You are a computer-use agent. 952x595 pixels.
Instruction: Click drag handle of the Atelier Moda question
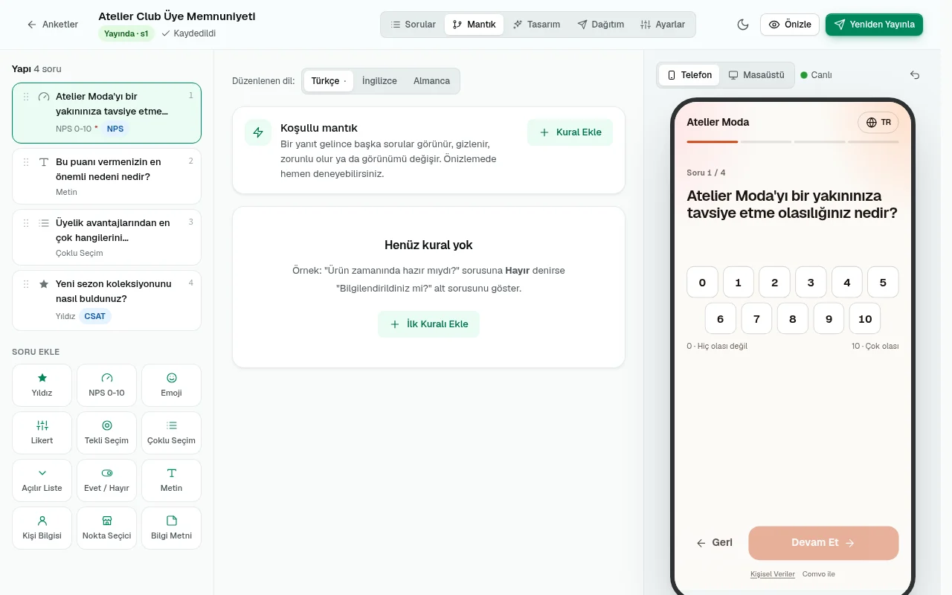click(26, 97)
